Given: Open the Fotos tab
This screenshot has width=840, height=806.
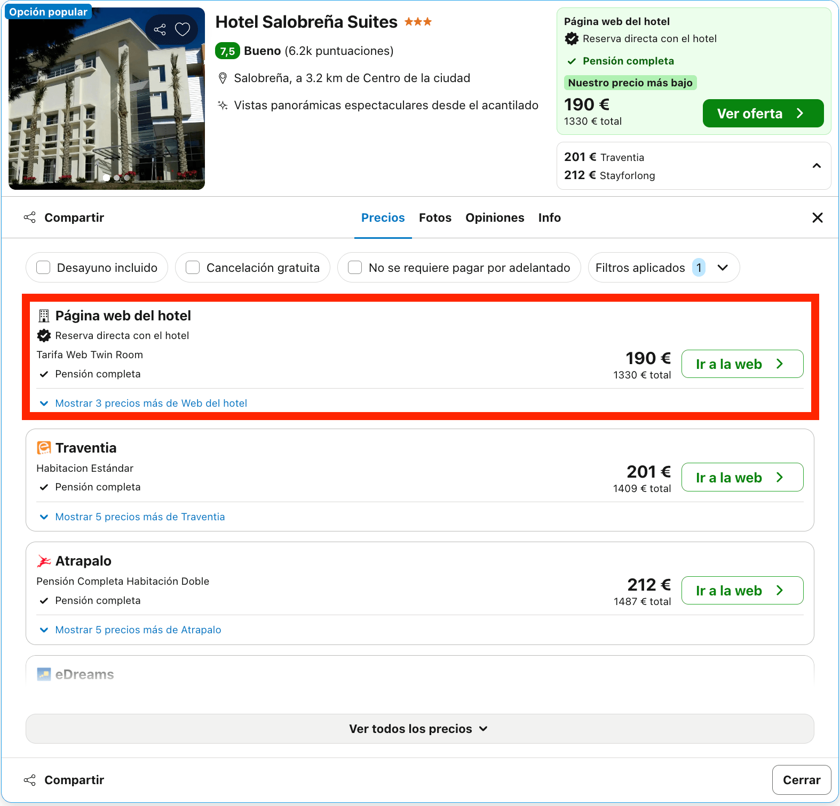Looking at the screenshot, I should coord(435,217).
